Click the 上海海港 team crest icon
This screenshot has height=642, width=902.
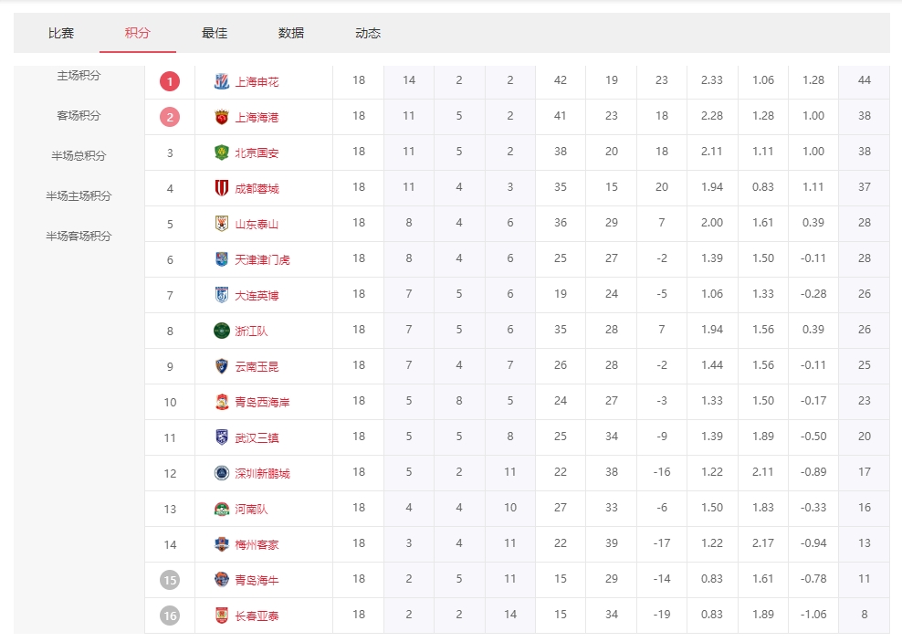click(x=221, y=117)
